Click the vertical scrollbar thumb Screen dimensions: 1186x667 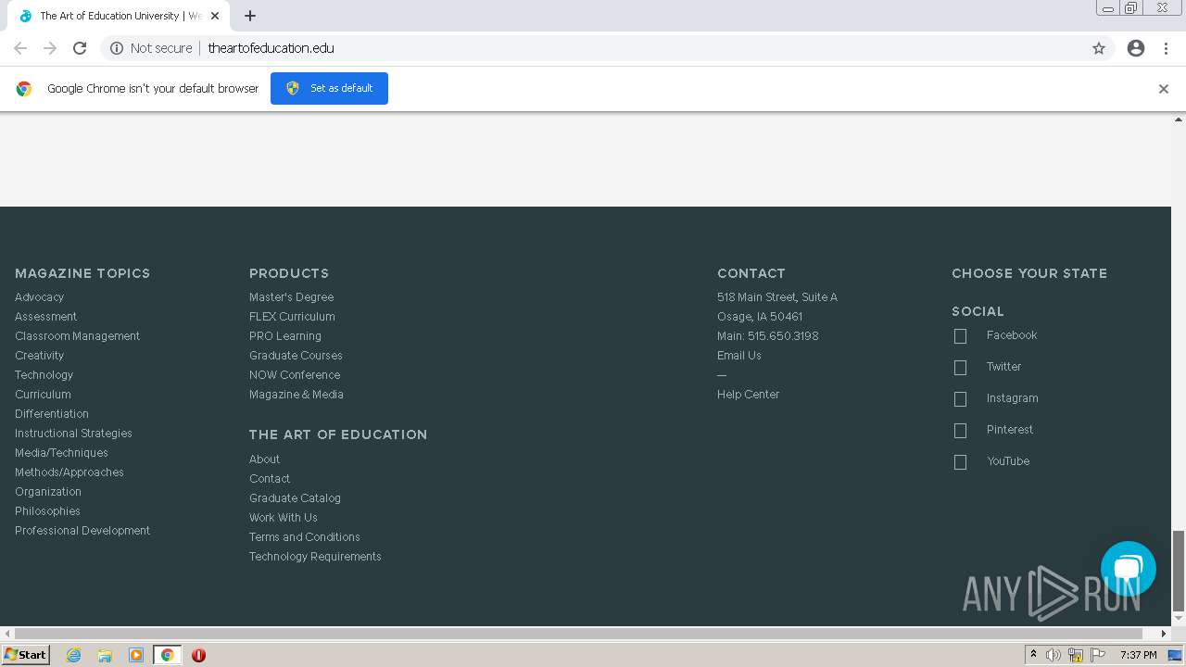tap(1179, 571)
